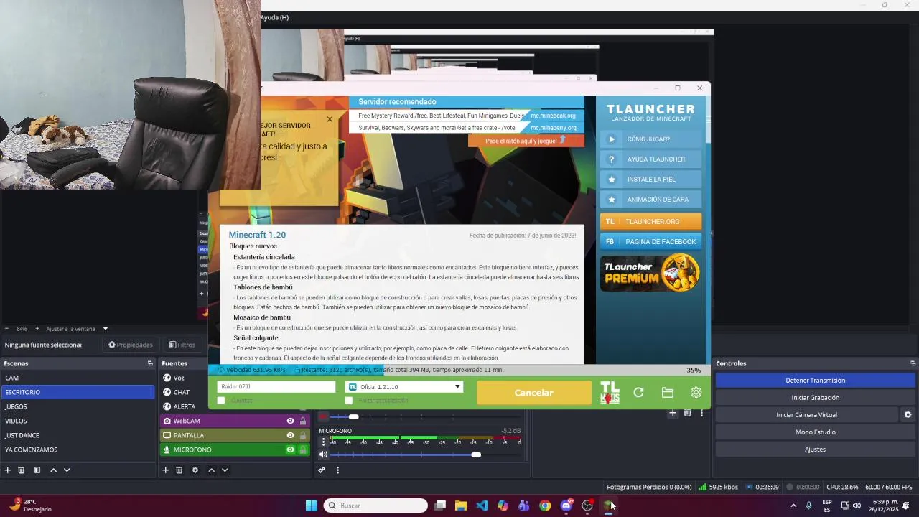Open PAGINA DE FACEBOOK link
This screenshot has height=517, width=919.
tap(650, 241)
